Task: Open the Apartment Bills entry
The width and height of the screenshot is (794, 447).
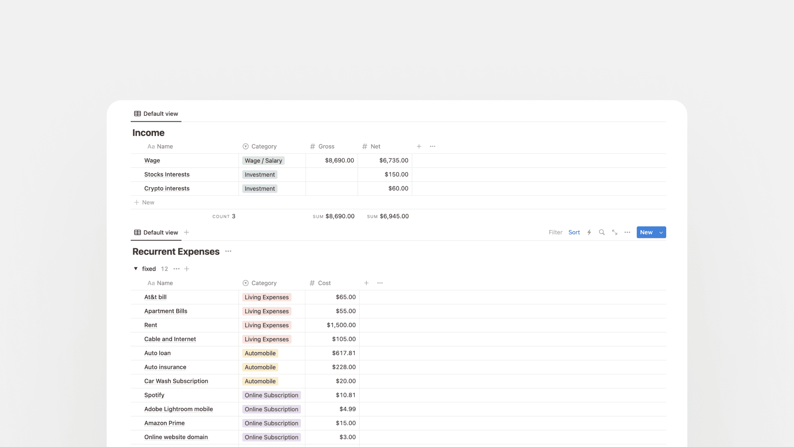Action: 166,311
